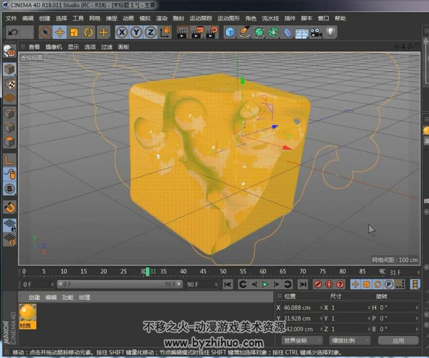This screenshot has height=358, width=429.
Task: Open the 帮助 menu
Action: (x=340, y=18)
